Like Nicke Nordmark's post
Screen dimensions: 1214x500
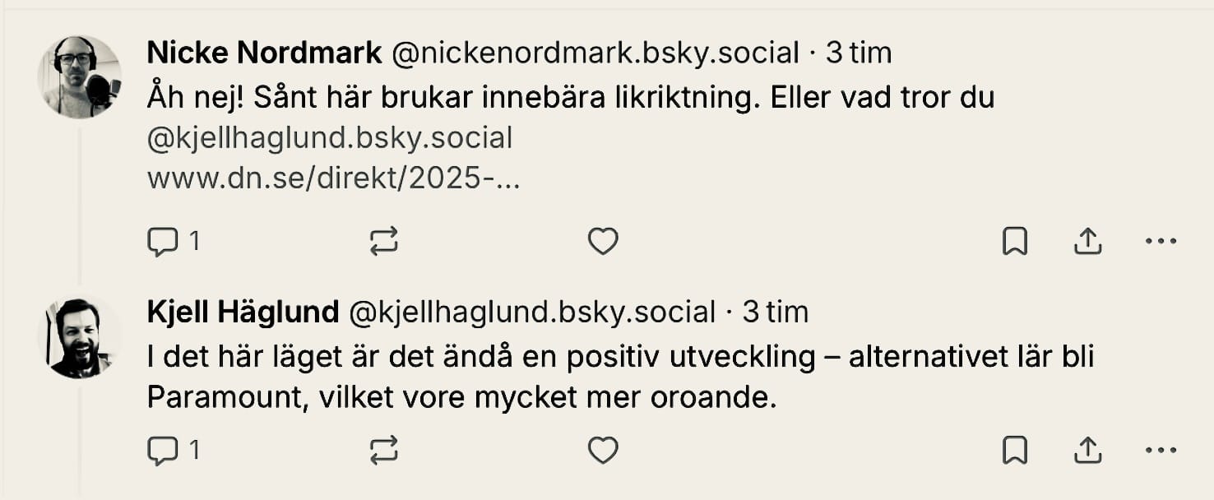pyautogui.click(x=603, y=242)
